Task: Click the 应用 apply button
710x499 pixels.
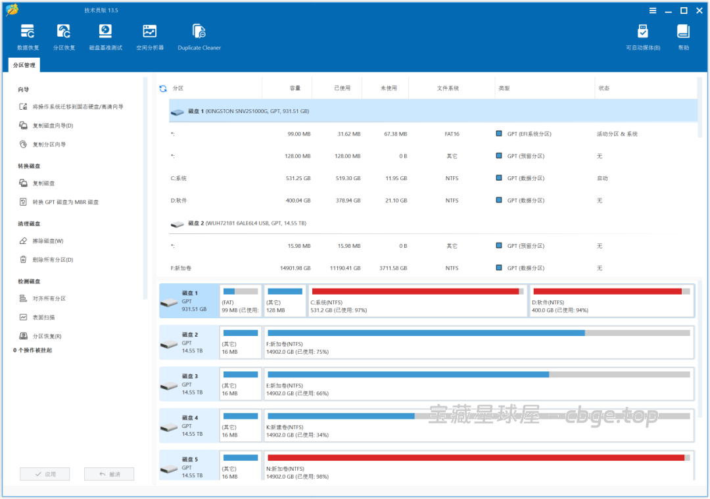Action: [x=45, y=473]
